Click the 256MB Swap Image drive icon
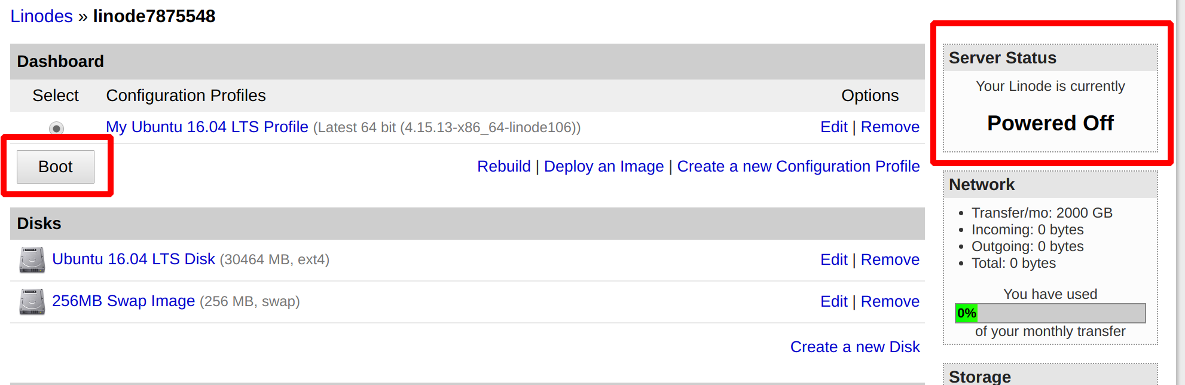 click(x=32, y=302)
